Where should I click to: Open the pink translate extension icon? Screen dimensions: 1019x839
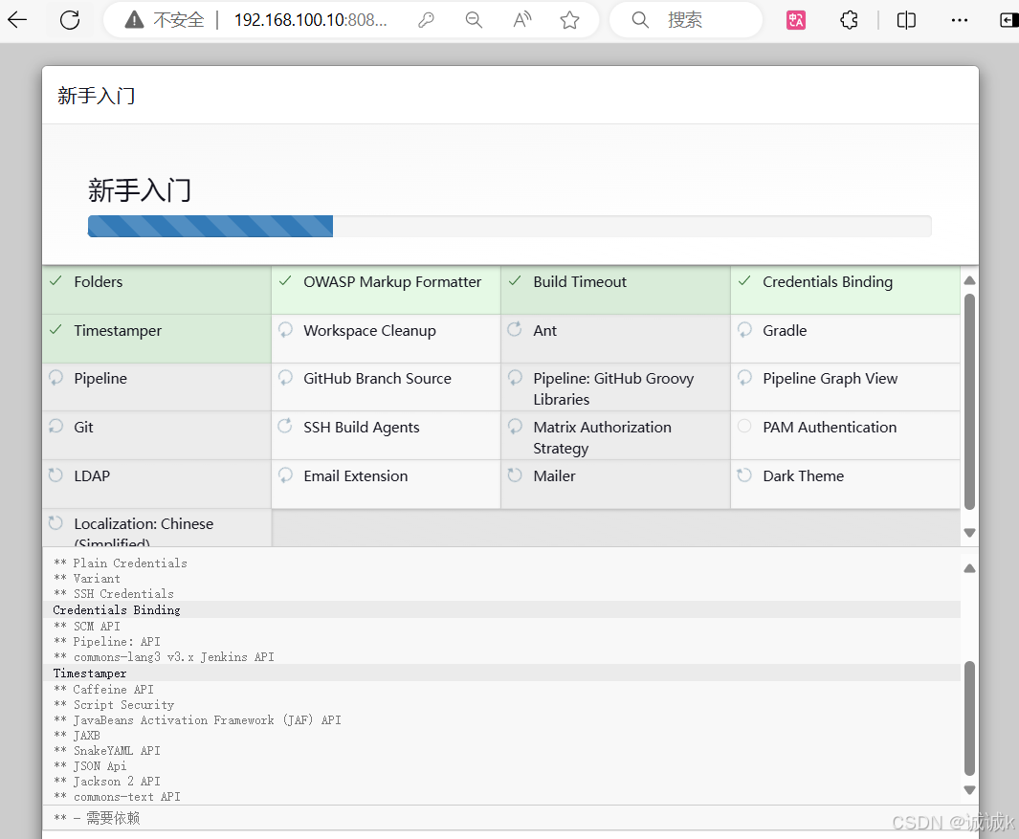point(796,20)
